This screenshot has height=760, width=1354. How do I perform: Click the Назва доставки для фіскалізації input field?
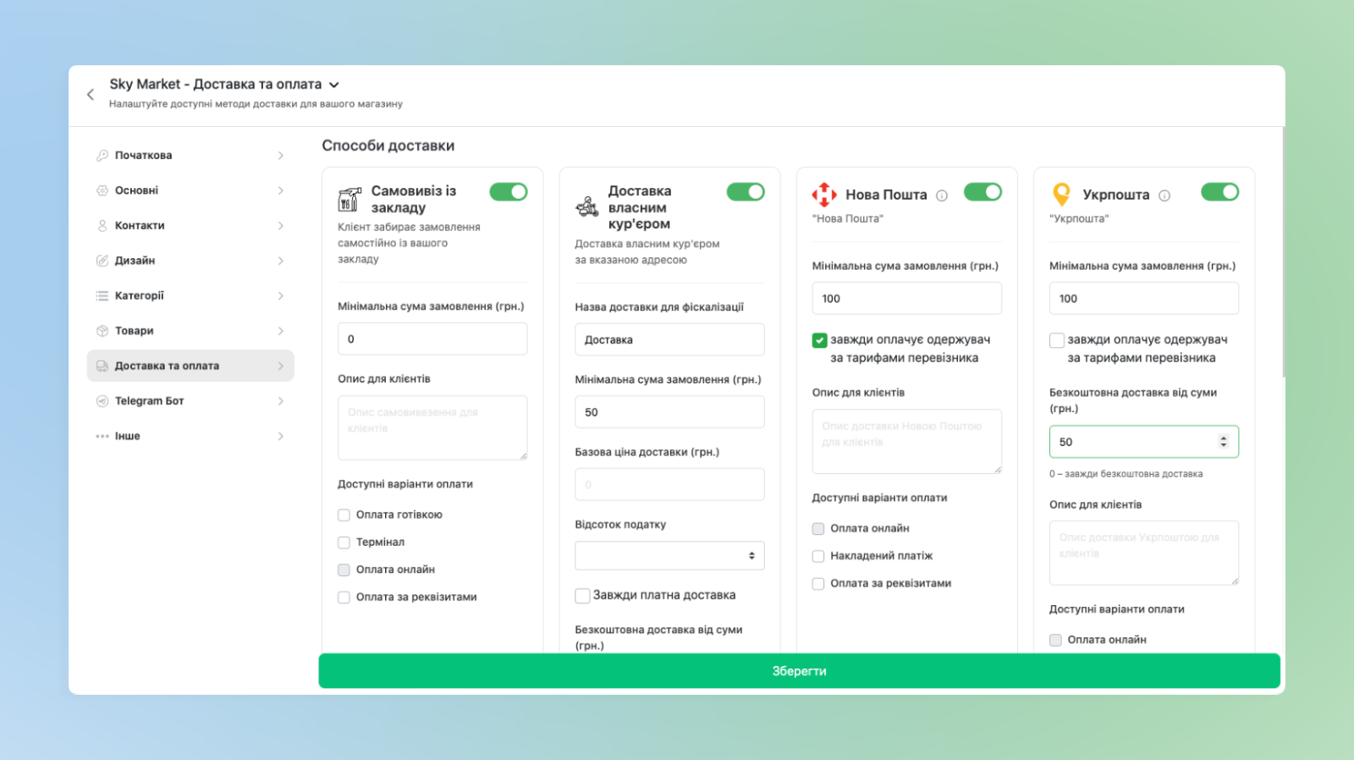pos(669,340)
